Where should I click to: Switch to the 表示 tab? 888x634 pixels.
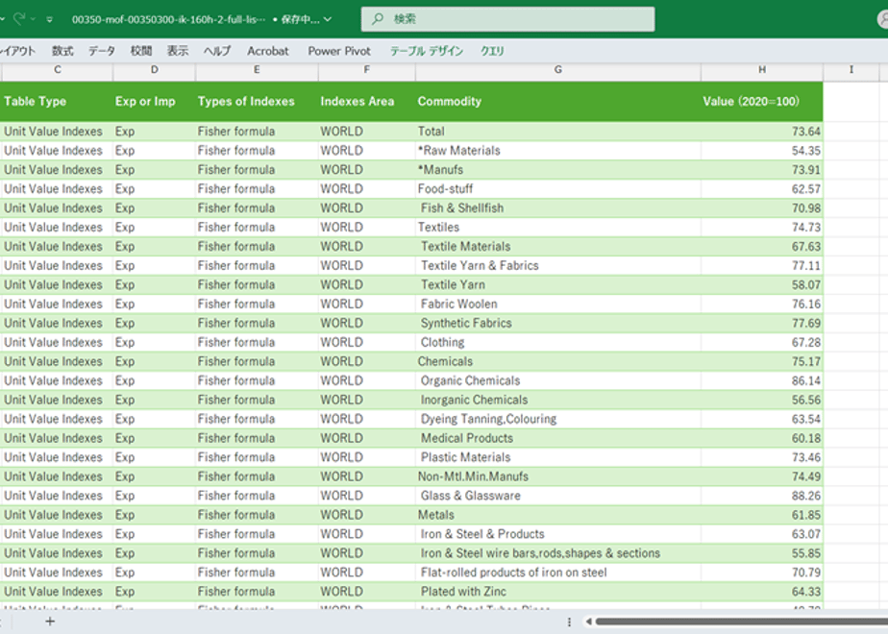(x=177, y=51)
